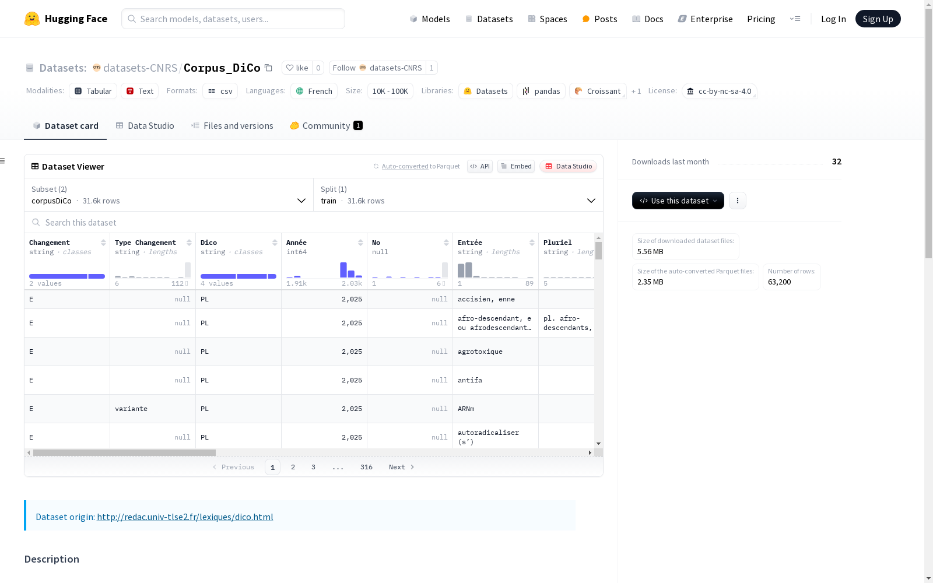Open the three-dot more options menu
Screen dimensions: 933x583
pyautogui.click(x=738, y=201)
